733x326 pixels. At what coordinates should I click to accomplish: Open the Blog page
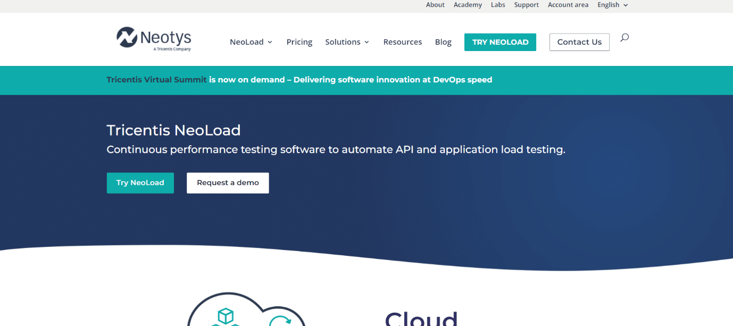point(443,42)
